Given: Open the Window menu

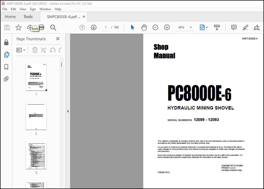Looking at the screenshot, I should (45, 9).
